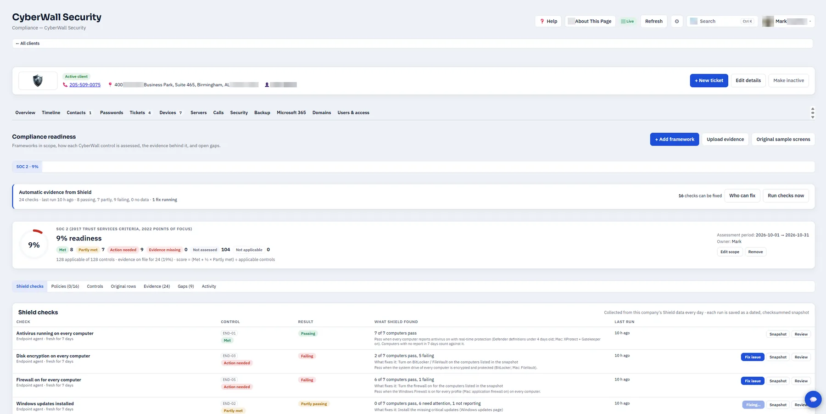The height and width of the screenshot is (414, 826).
Task: Open About This Page
Action: 591,22
